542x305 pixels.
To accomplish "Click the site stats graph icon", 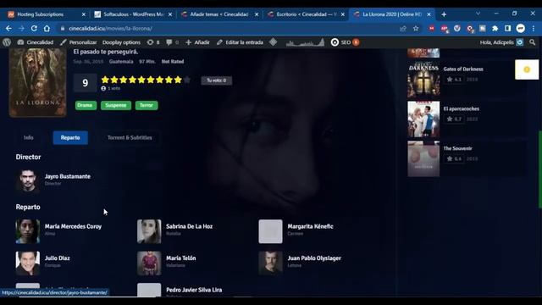I will 305,42.
